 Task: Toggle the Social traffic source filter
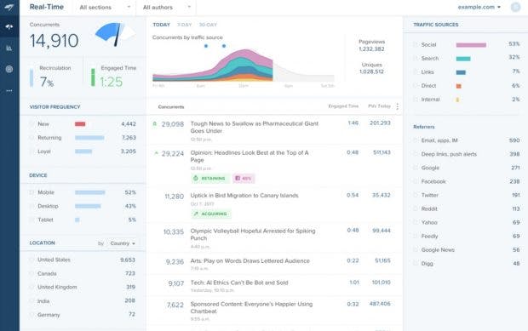416,44
